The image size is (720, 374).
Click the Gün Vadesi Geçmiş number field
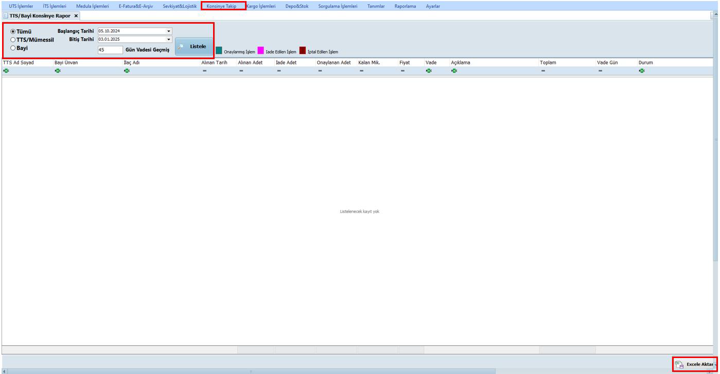coord(110,50)
